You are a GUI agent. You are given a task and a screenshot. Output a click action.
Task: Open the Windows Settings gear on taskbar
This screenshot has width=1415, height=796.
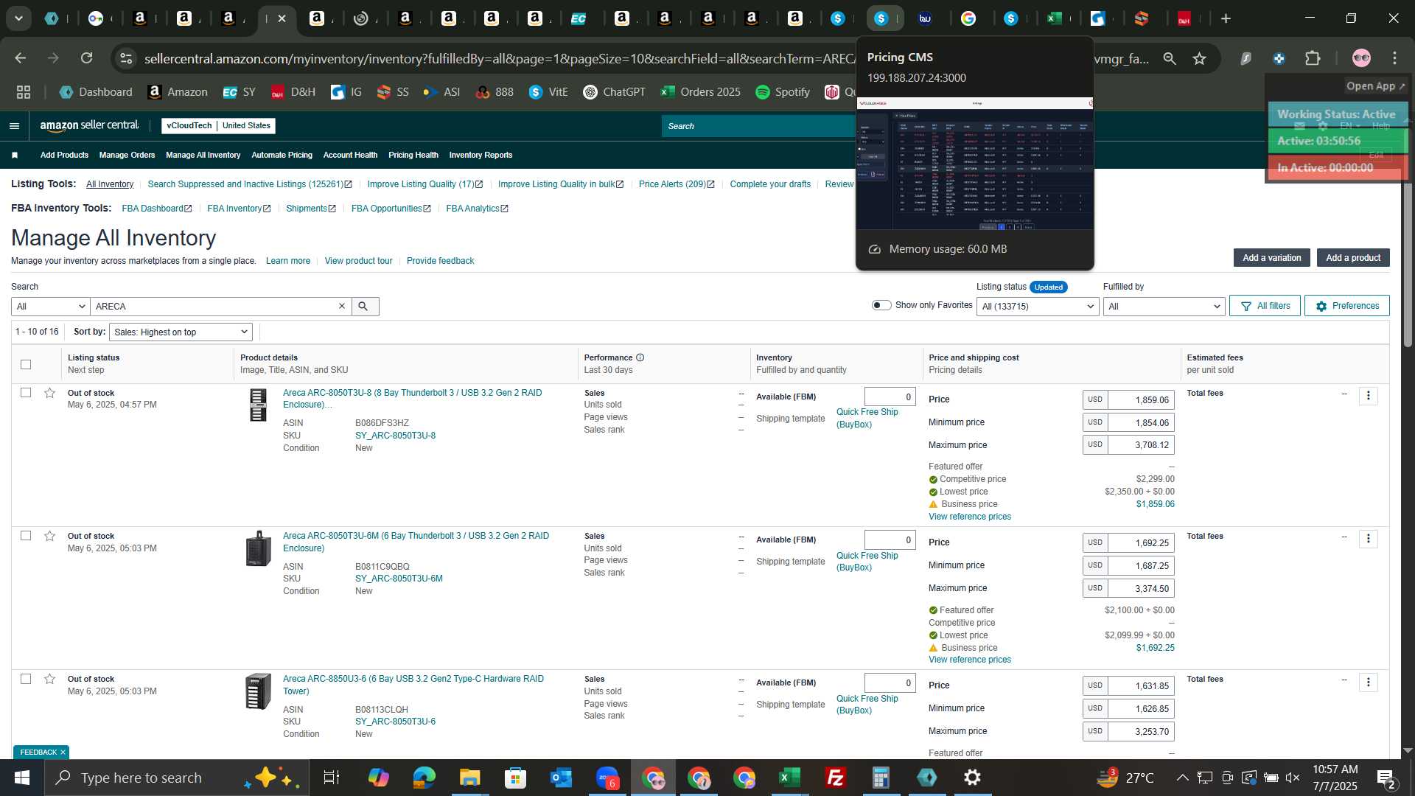pyautogui.click(x=972, y=778)
